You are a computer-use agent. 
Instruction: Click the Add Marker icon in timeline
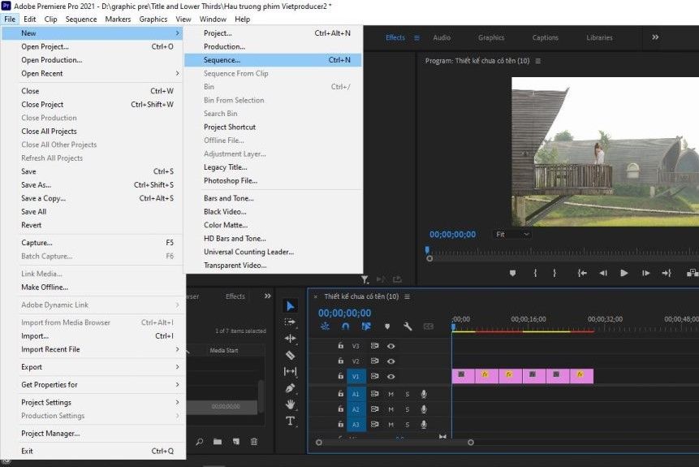tap(387, 326)
